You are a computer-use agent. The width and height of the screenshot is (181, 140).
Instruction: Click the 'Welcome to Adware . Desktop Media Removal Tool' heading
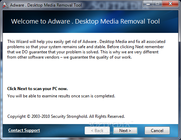click(85, 21)
